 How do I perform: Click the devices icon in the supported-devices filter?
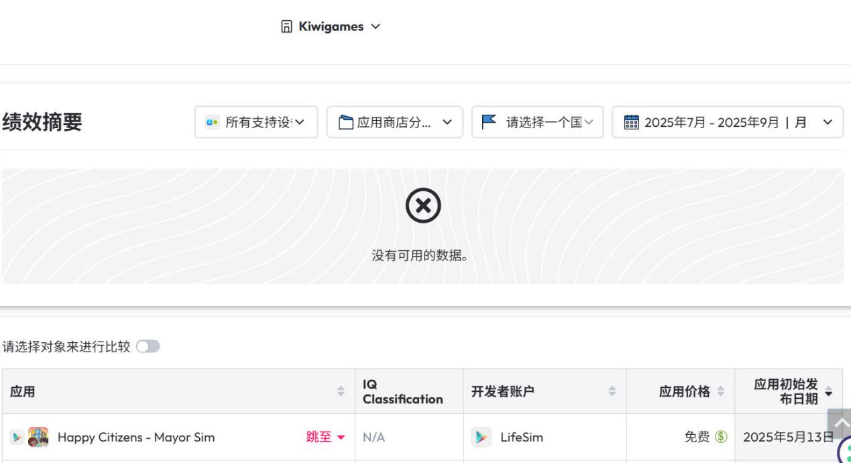211,123
